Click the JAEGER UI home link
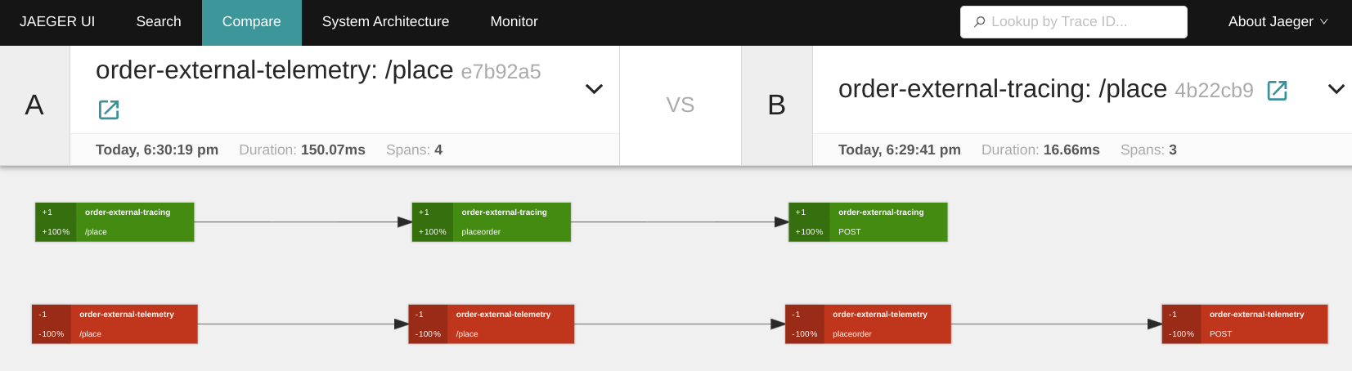1352x371 pixels. [57, 22]
